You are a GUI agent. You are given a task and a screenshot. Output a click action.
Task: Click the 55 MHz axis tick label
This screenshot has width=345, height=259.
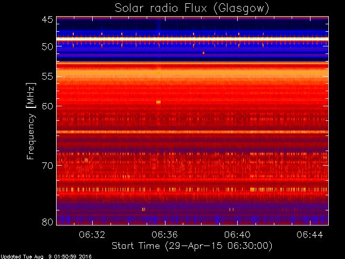[x=47, y=77]
